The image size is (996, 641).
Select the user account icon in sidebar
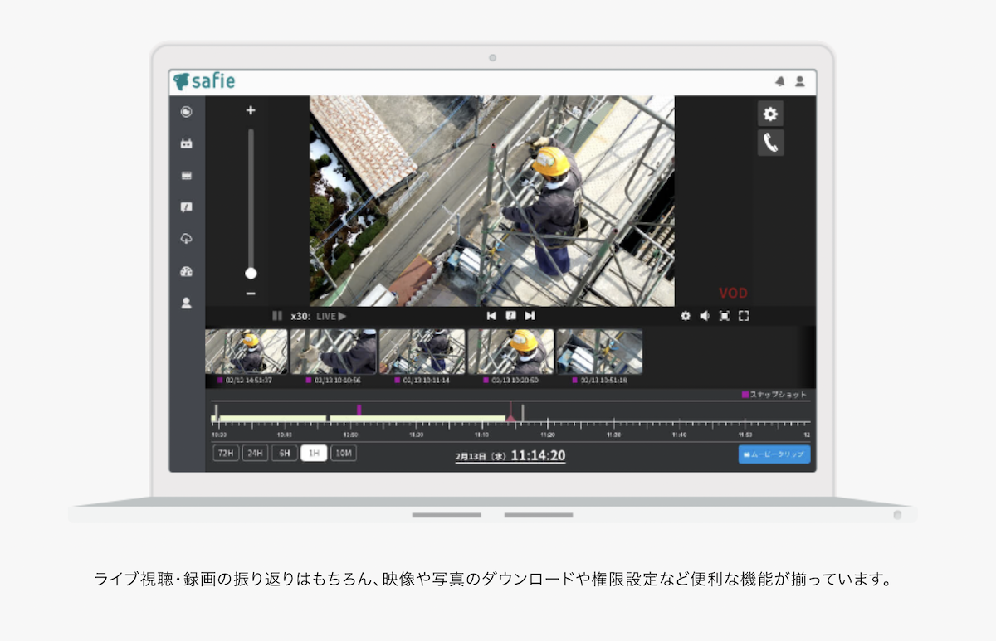[x=186, y=303]
